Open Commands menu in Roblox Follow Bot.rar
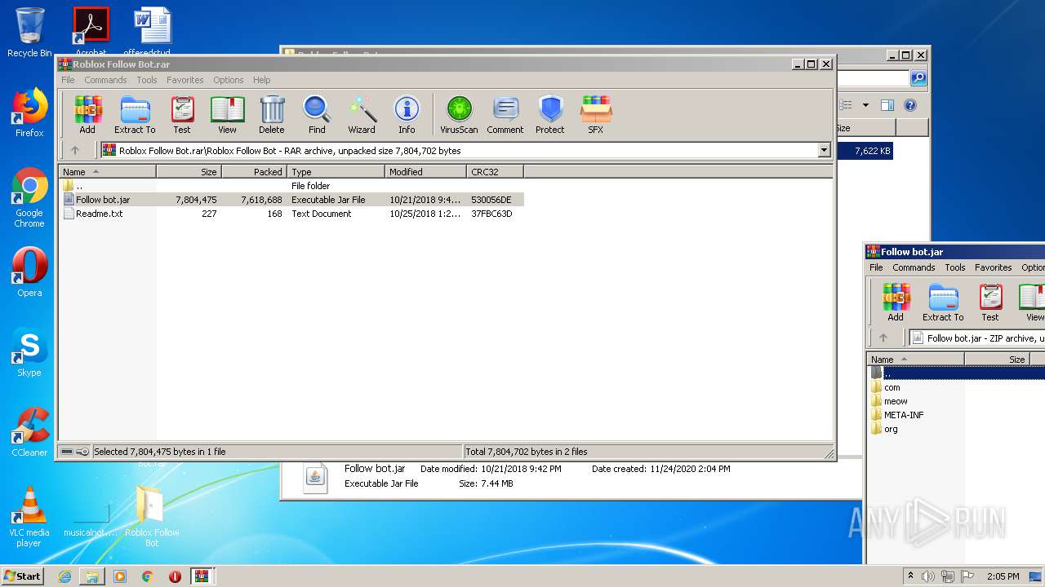 (105, 80)
